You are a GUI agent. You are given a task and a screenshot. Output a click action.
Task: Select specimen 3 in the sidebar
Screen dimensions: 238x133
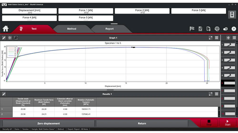[x=228, y=60]
